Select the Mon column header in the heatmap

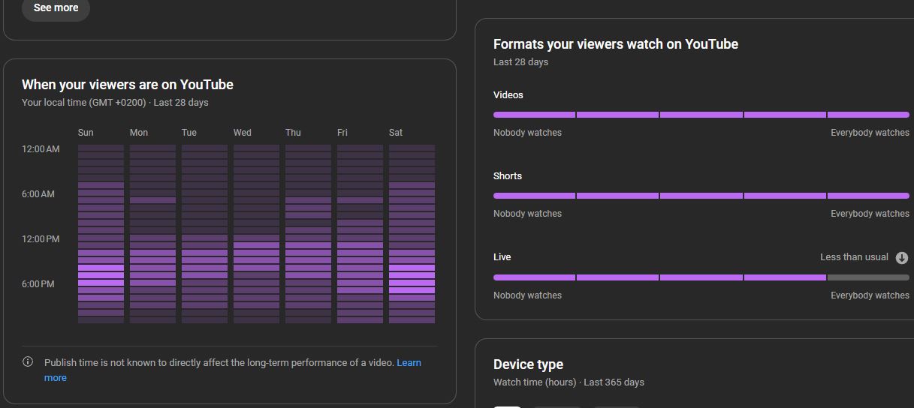(x=139, y=133)
